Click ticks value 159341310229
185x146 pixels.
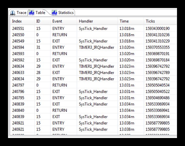coord(157,41)
